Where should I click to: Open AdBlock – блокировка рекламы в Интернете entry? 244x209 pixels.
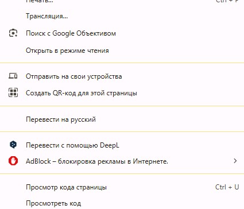[x=122, y=161]
